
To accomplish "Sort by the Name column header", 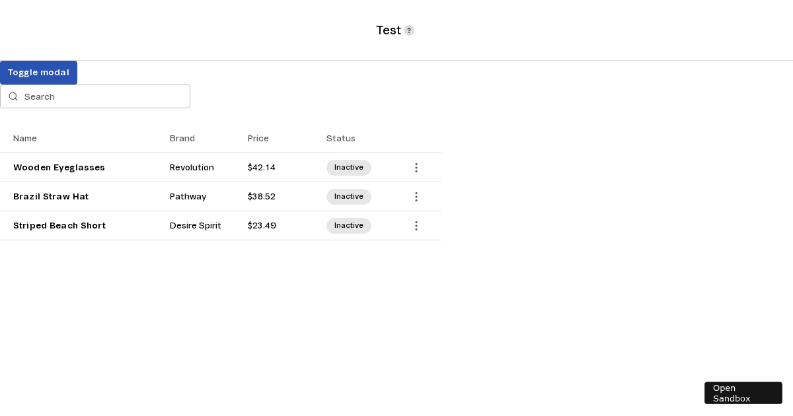I will [25, 139].
